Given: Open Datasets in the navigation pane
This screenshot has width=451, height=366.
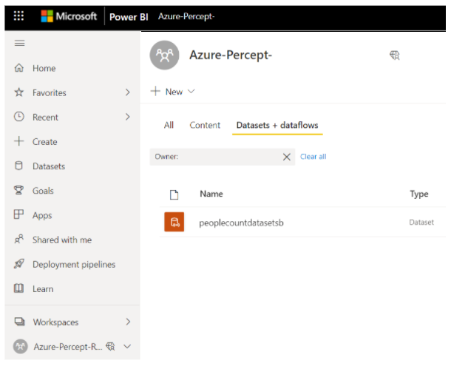Looking at the screenshot, I should pyautogui.click(x=49, y=166).
